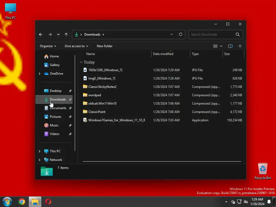Sort by Date modified column
Viewport: 276px width, 207px height.
click(163, 54)
